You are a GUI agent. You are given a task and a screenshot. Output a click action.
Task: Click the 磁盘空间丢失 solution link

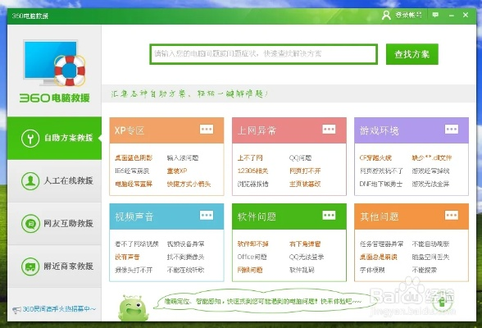pos(430,257)
